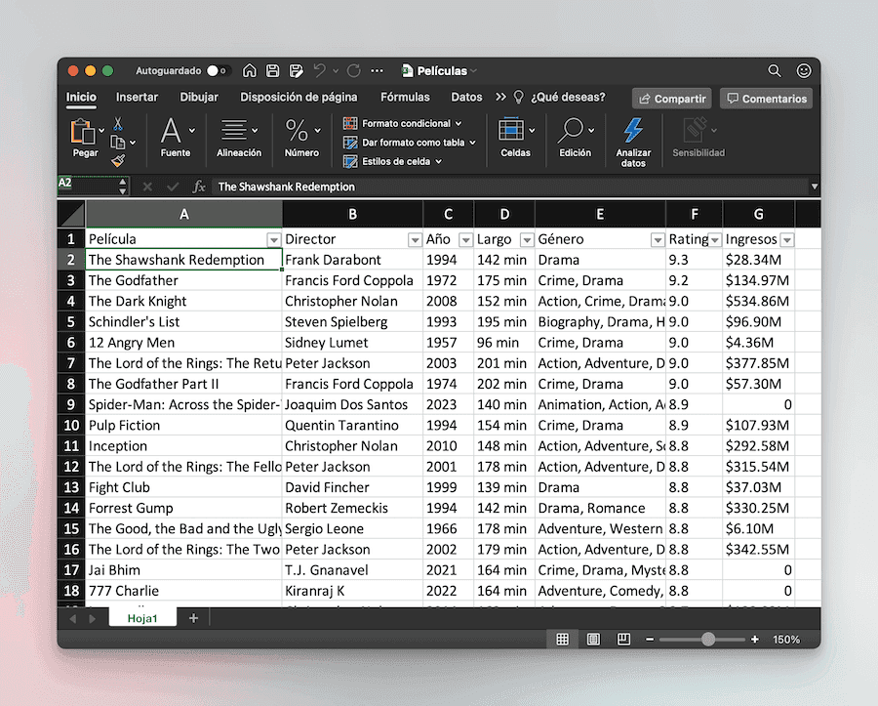The image size is (878, 706).
Task: Click the search magnifier in title bar
Action: click(x=775, y=70)
